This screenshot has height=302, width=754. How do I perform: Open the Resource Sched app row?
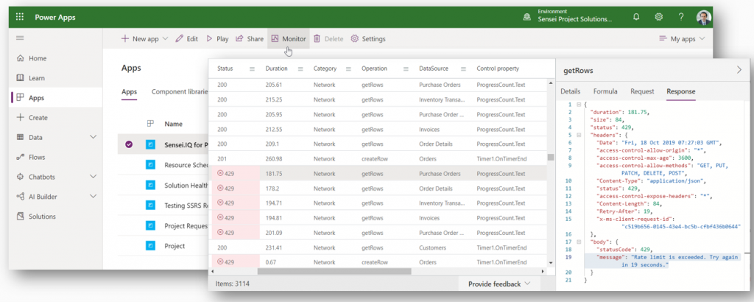pyautogui.click(x=163, y=164)
